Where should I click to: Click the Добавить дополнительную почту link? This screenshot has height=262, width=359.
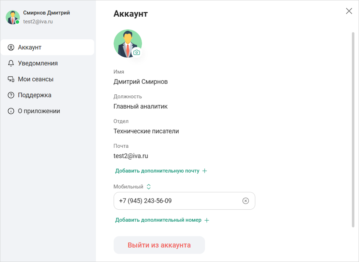tap(157, 171)
